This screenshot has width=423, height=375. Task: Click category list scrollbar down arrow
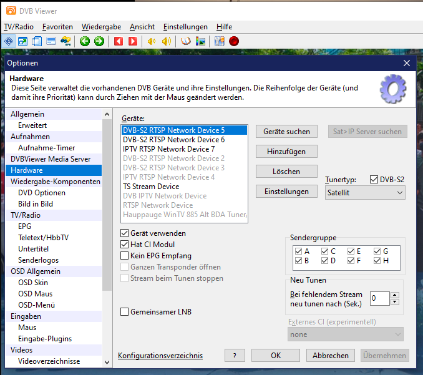click(x=107, y=362)
